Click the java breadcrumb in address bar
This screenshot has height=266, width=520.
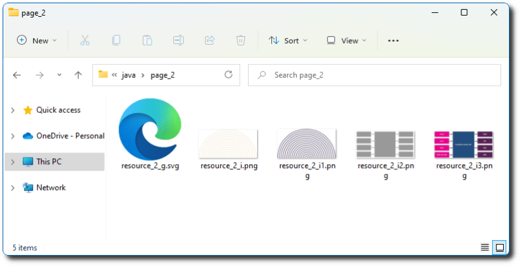coord(128,75)
